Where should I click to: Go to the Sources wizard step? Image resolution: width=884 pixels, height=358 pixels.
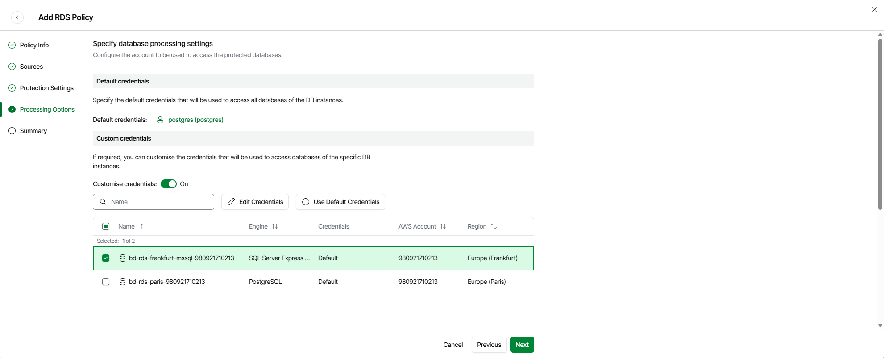(x=31, y=67)
